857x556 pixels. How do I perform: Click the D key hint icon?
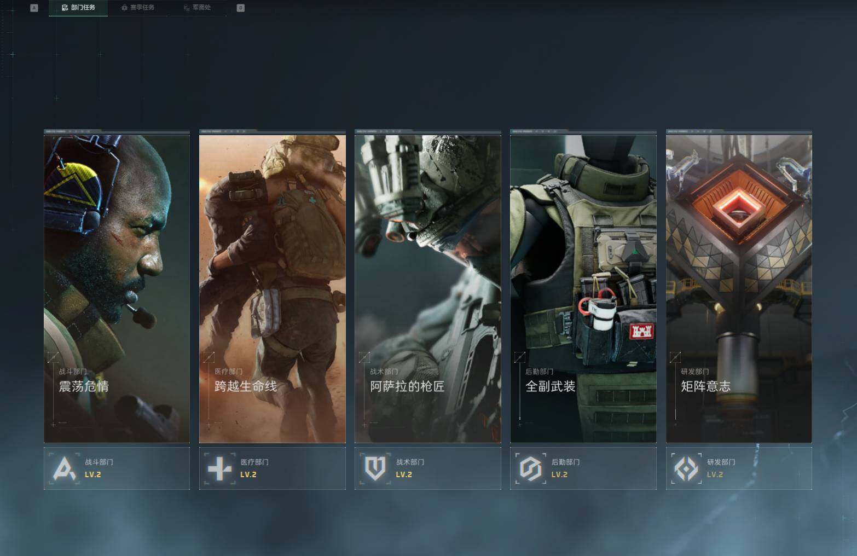pos(240,8)
